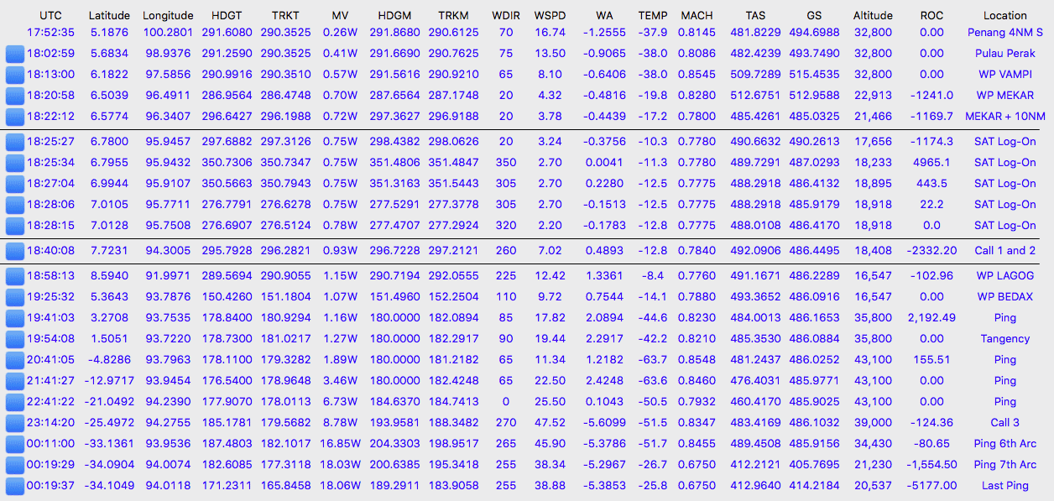Click the "WP MEKAR" location entry
This screenshot has height=501, width=1054.
(1005, 96)
